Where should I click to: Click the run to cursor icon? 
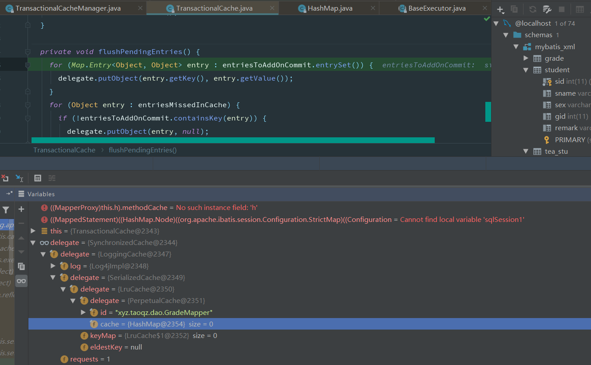tap(19, 178)
